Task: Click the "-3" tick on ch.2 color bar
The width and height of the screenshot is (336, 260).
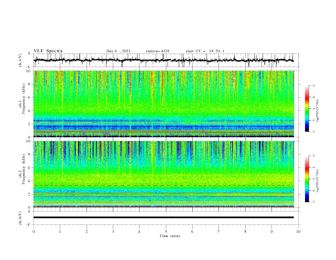Action: pos(313,156)
